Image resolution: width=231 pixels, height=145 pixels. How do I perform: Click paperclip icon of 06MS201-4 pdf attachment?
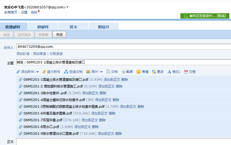click(x=21, y=100)
